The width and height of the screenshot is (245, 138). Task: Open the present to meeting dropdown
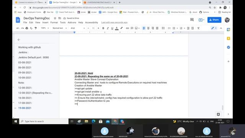(201, 20)
